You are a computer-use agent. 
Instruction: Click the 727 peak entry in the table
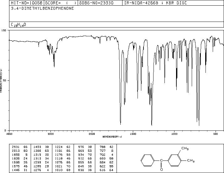107,151
